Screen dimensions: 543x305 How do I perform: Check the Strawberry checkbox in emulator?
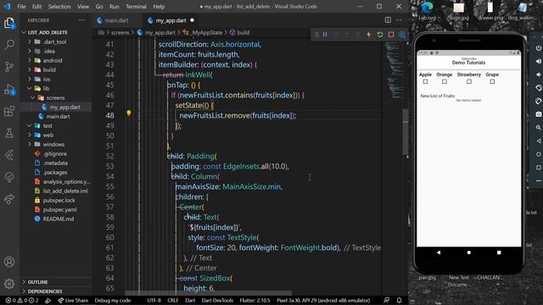pyautogui.click(x=469, y=81)
